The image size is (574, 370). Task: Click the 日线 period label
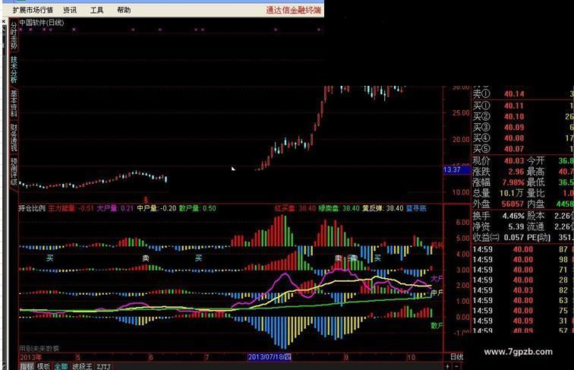coord(456,357)
